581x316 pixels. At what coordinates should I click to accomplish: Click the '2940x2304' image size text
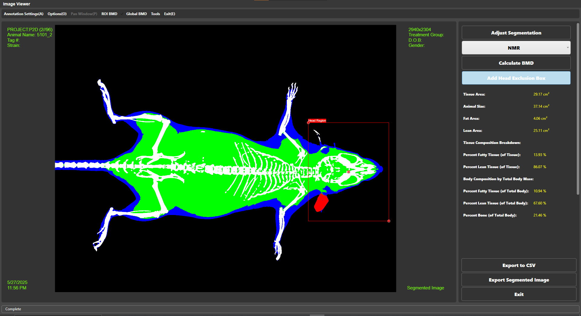[x=419, y=30]
